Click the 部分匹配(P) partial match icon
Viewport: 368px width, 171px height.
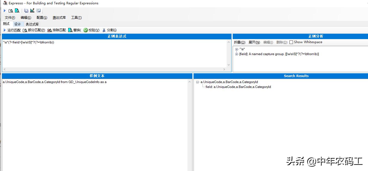(x=24, y=30)
